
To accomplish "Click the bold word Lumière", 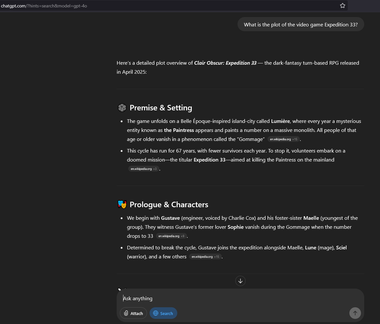I will pos(280,121).
